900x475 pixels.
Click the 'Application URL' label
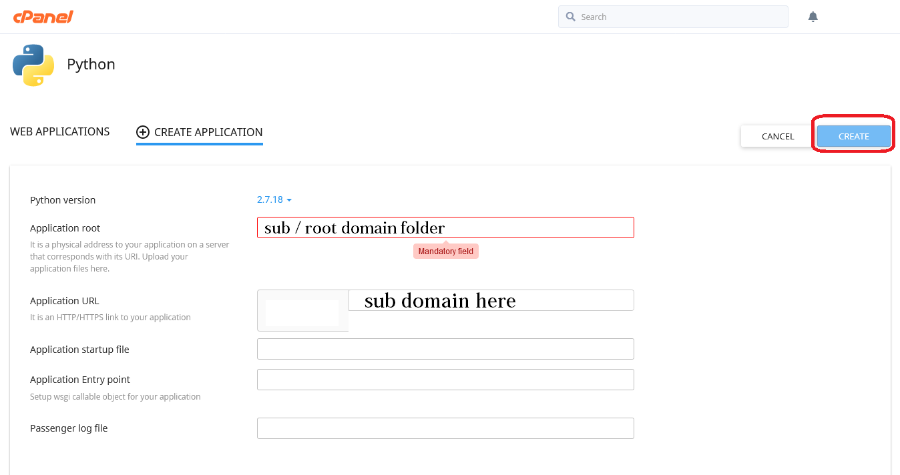point(65,301)
